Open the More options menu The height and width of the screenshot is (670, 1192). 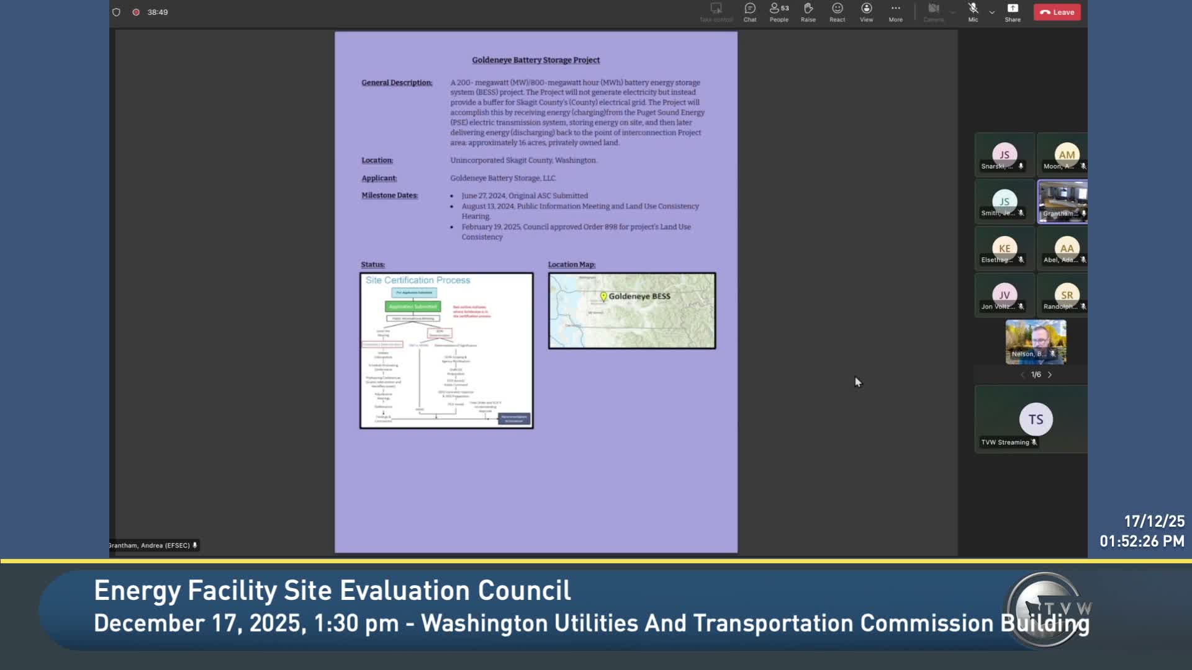pyautogui.click(x=895, y=12)
